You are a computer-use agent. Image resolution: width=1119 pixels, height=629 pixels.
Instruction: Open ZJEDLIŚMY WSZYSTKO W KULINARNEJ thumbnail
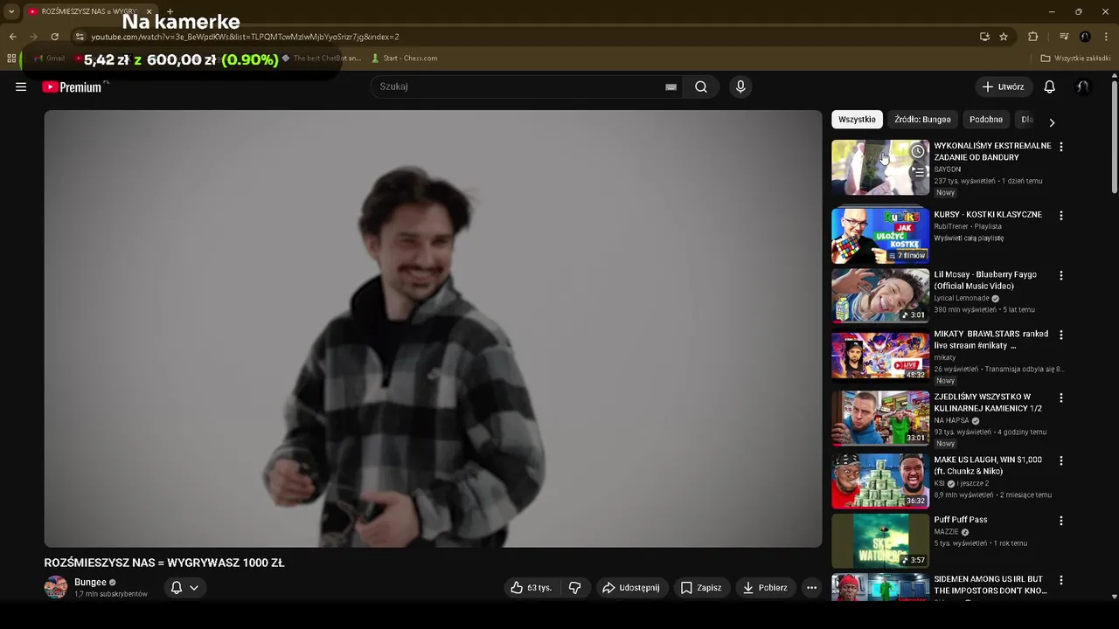[880, 418]
